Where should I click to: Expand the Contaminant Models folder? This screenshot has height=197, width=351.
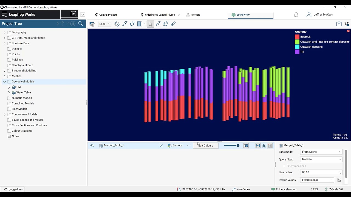4,114
